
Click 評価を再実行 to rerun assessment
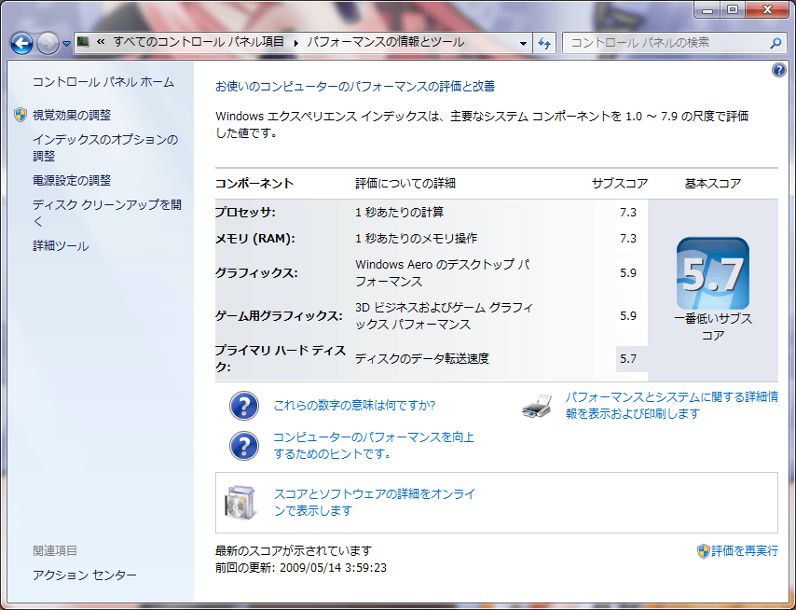tap(744, 551)
